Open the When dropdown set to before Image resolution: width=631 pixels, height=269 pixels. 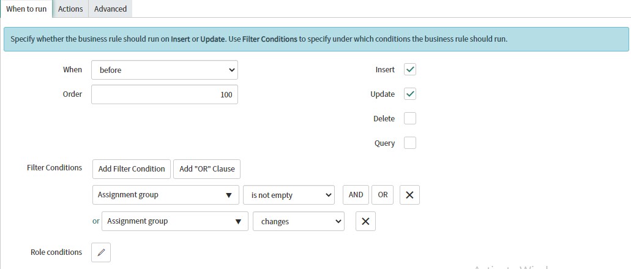165,70
